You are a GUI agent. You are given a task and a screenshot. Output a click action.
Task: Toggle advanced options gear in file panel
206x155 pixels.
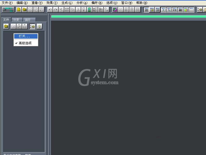click(32, 26)
